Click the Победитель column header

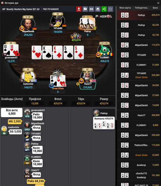tap(141, 8)
